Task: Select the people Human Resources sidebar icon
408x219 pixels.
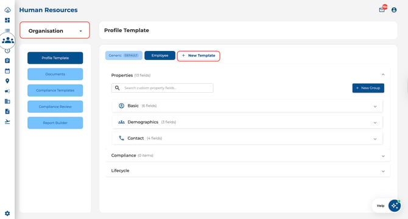Action: click(x=8, y=40)
